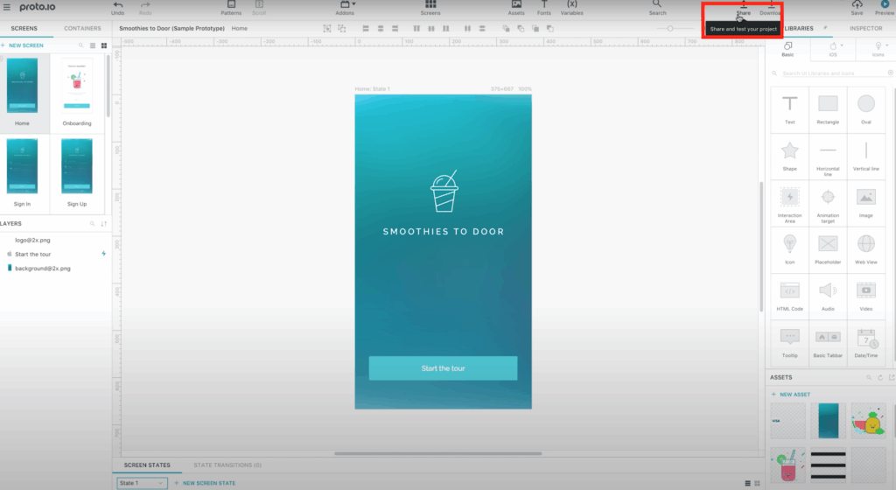Switch screens panel to list view
The width and height of the screenshot is (896, 490).
[93, 45]
